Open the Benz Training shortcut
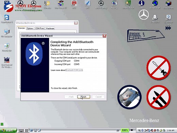This screenshot has width=177, height=133. (x=101, y=5)
